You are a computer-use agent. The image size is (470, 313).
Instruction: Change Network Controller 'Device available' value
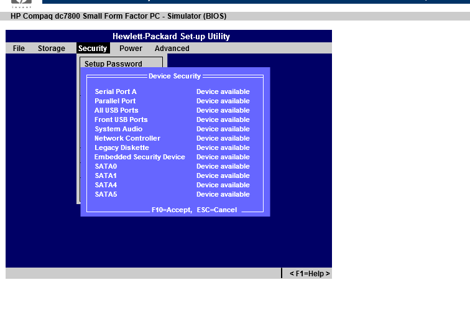(x=223, y=138)
